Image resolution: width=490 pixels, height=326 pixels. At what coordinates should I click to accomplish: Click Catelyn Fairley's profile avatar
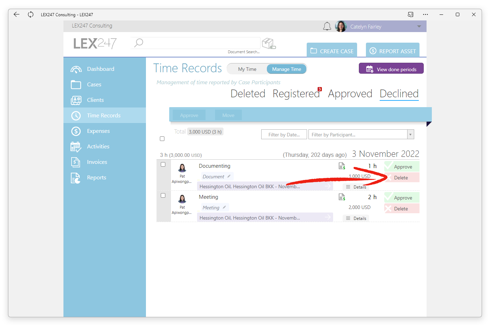(x=341, y=26)
